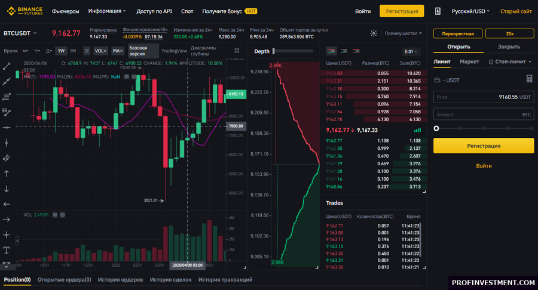Expand the chart to fullscreen

[x=237, y=51]
